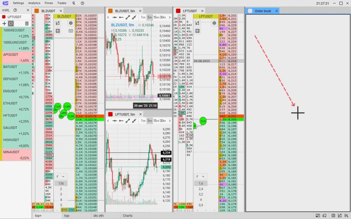Click add chart icon in BLZUSDT order book

pos(58,23)
